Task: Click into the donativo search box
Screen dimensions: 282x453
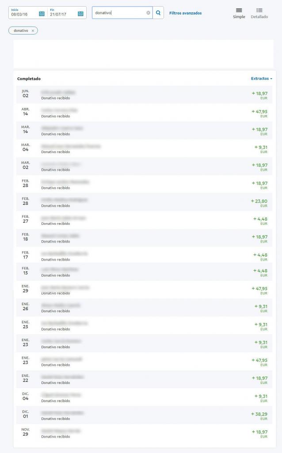Action: tap(119, 13)
